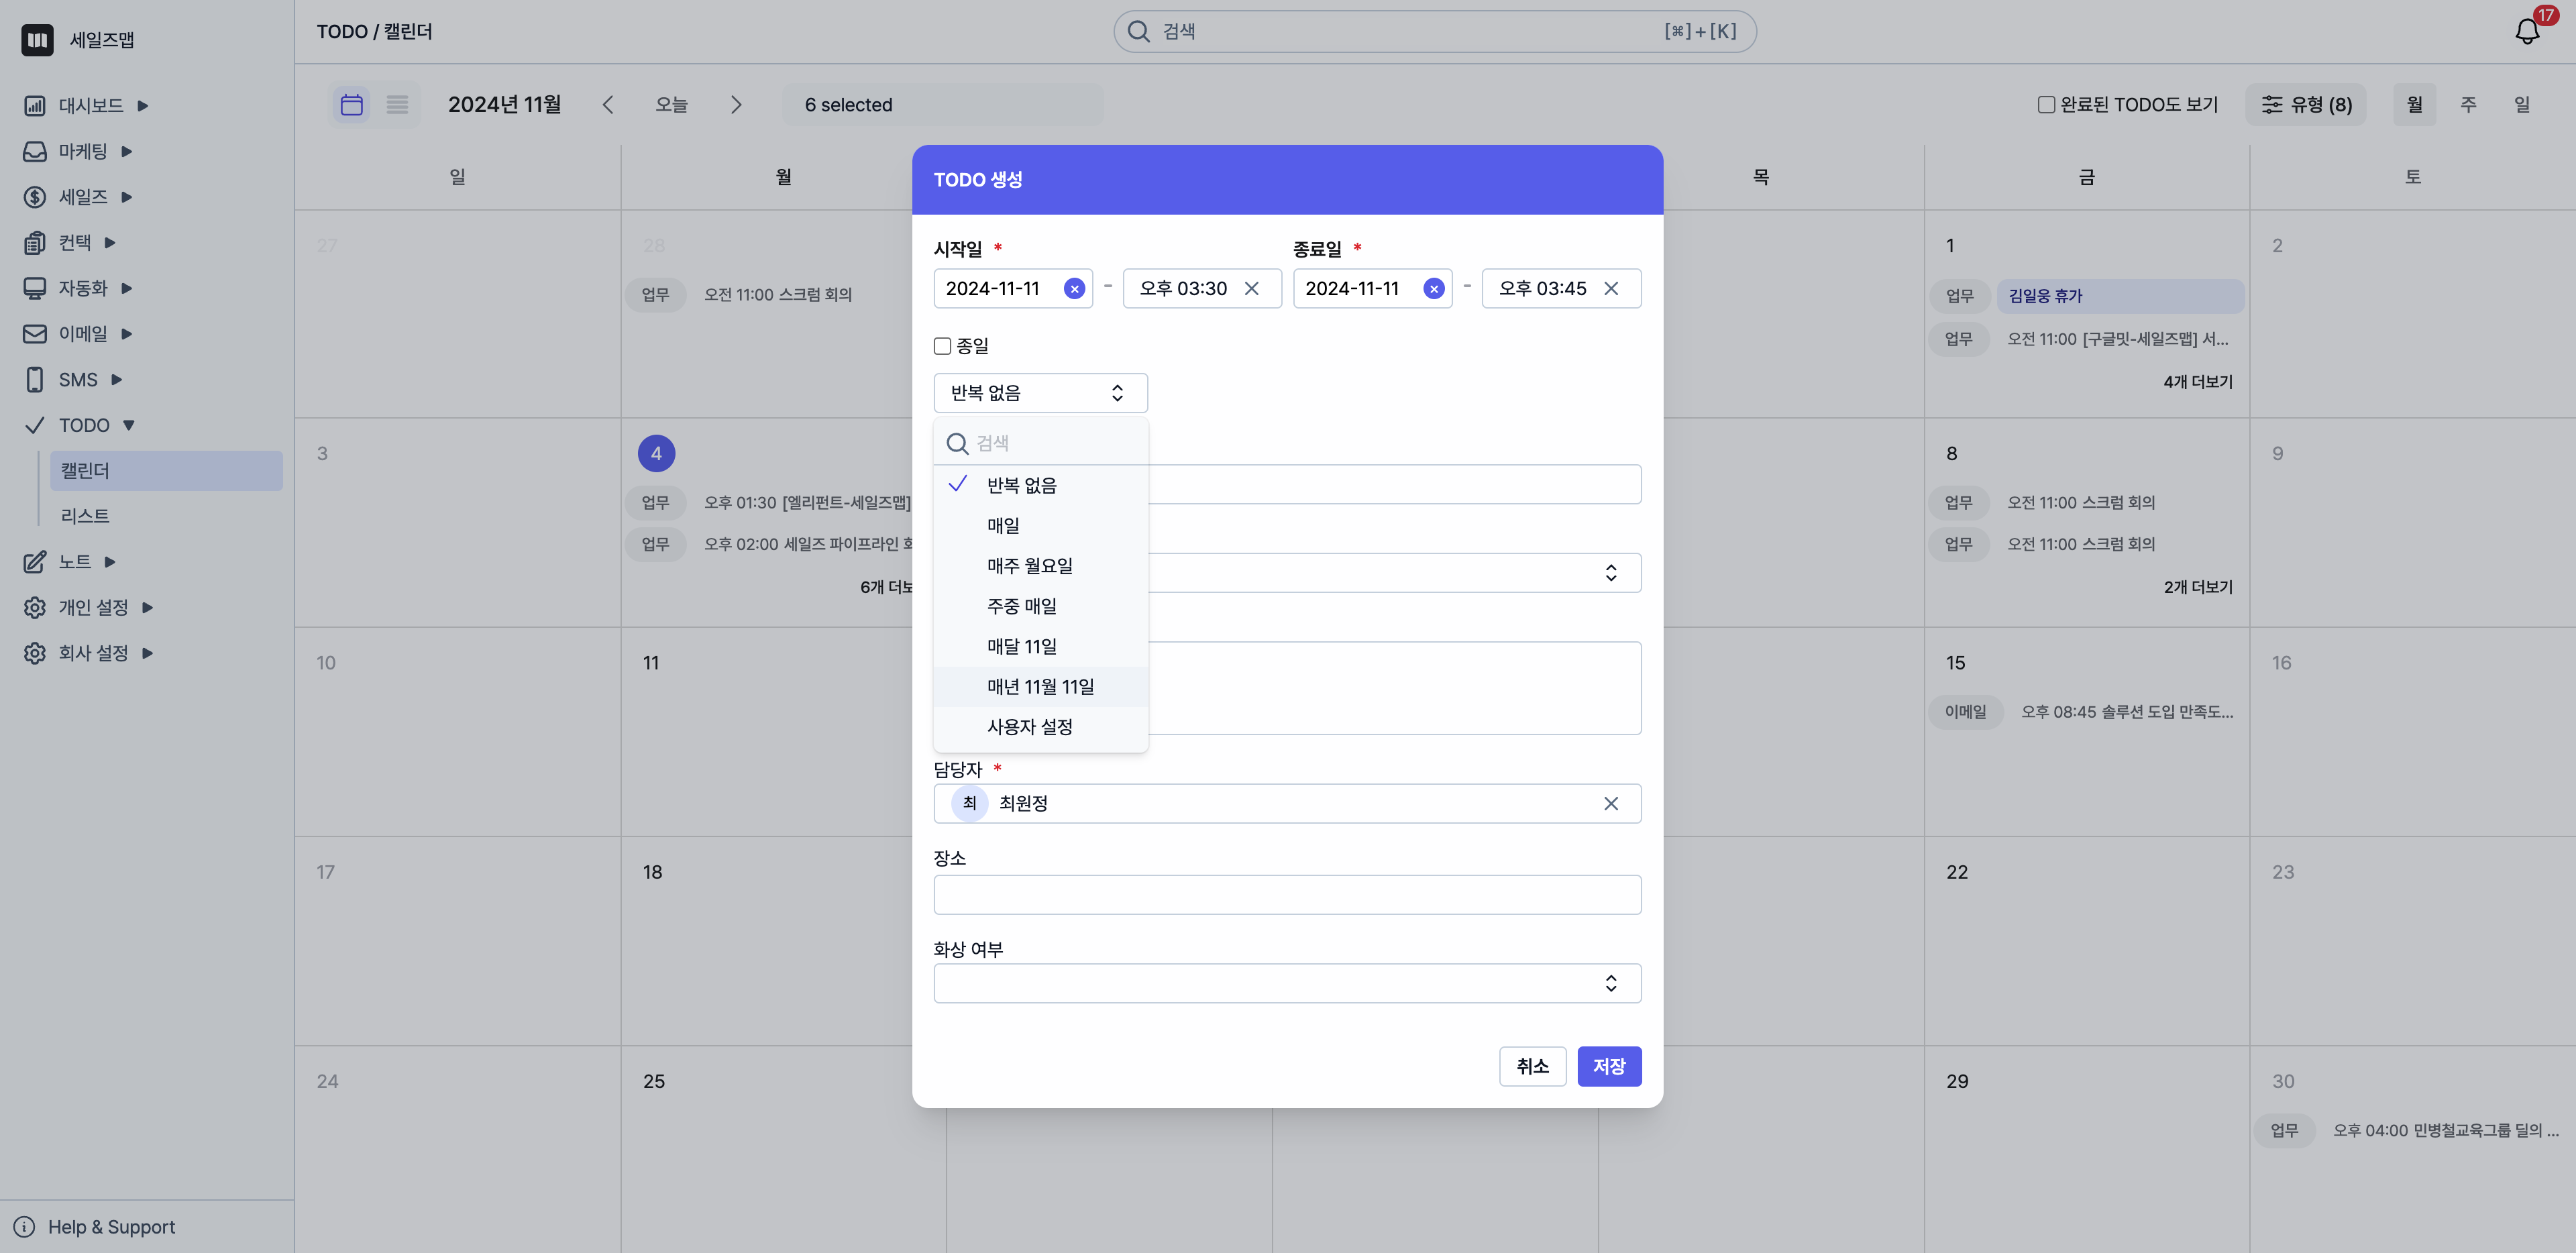The width and height of the screenshot is (2576, 1253).
Task: Click the TODO checkmark icon
Action: point(35,426)
